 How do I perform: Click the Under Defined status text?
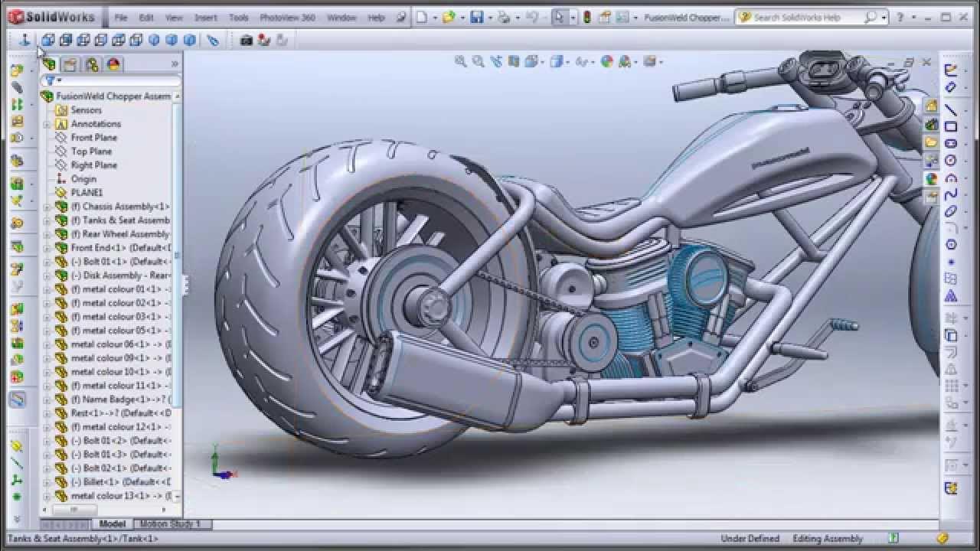click(x=750, y=539)
